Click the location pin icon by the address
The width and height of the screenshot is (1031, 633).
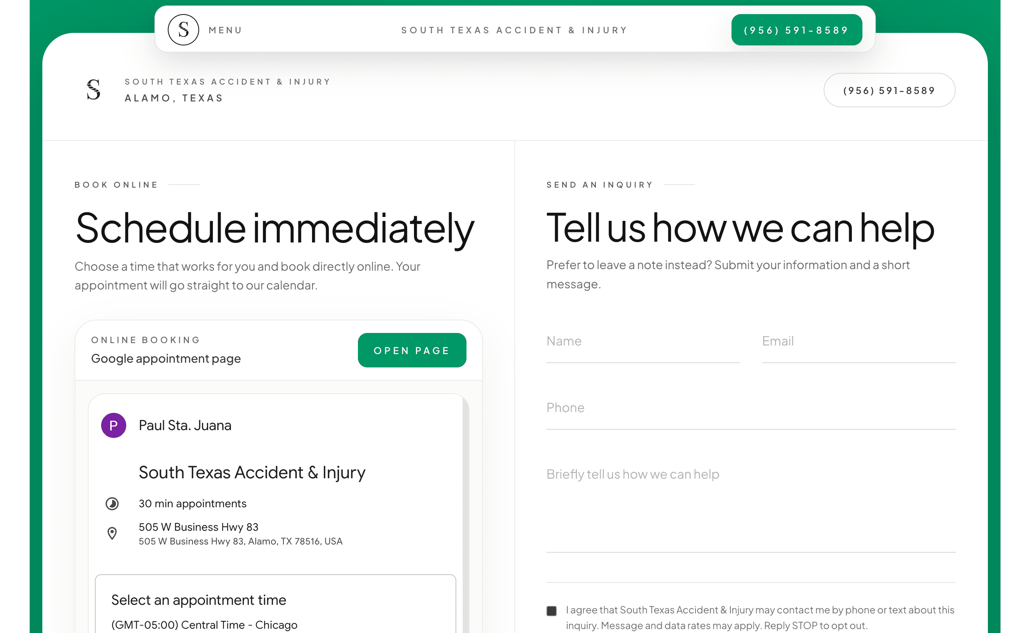click(112, 533)
